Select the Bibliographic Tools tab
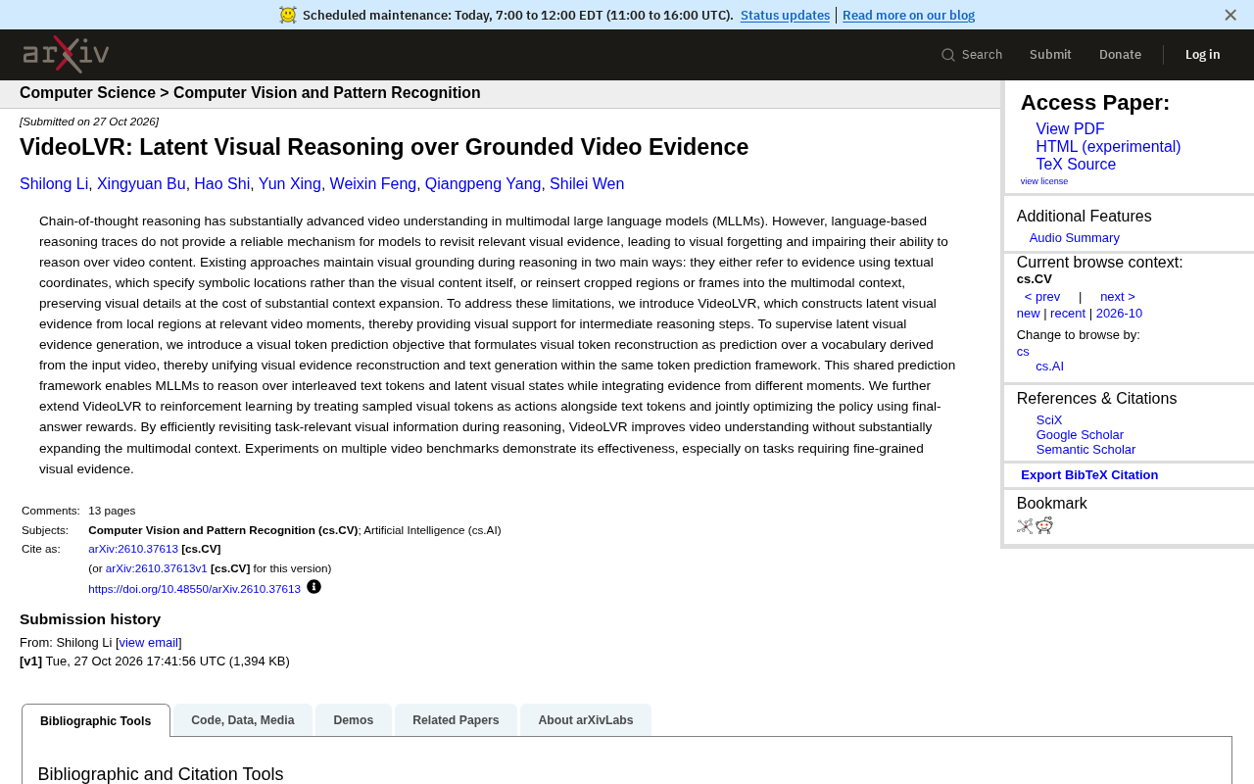Image resolution: width=1254 pixels, height=784 pixels. (96, 720)
